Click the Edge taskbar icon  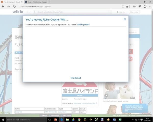pos(61,120)
